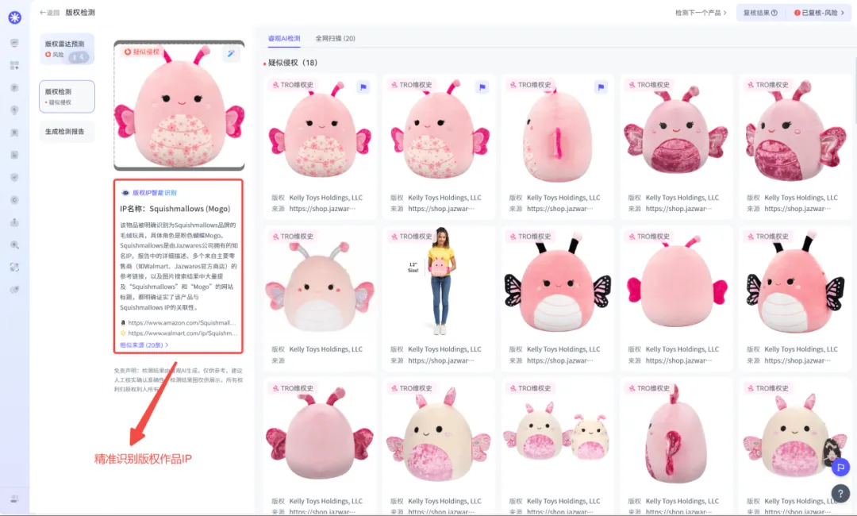Click flag icon on side-view plush card
The width and height of the screenshot is (857, 516).
tap(601, 87)
